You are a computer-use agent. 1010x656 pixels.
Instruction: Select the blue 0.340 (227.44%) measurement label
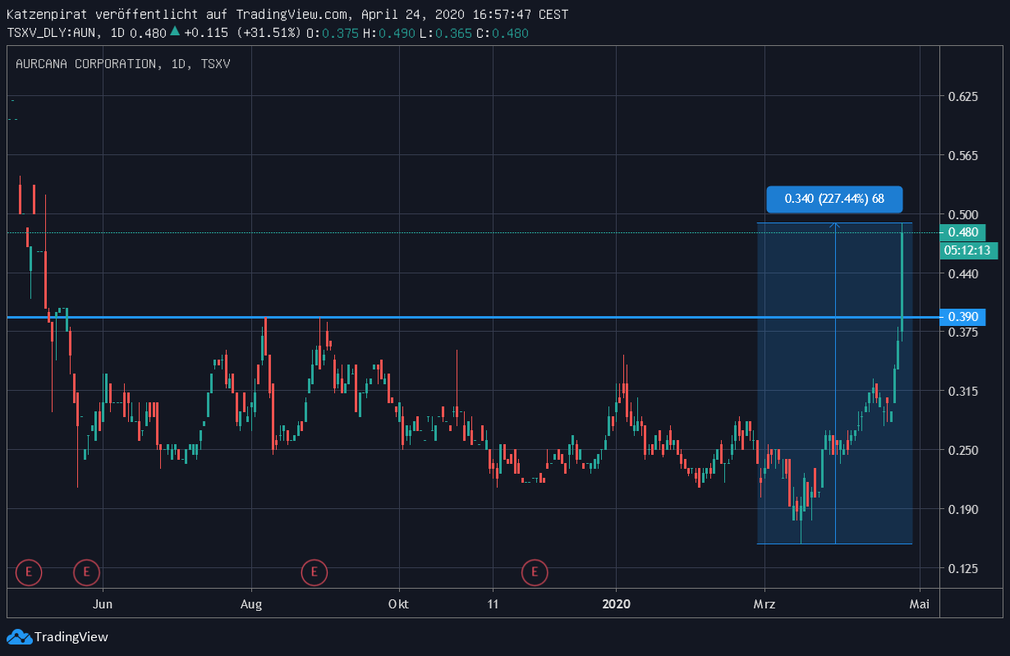(834, 199)
